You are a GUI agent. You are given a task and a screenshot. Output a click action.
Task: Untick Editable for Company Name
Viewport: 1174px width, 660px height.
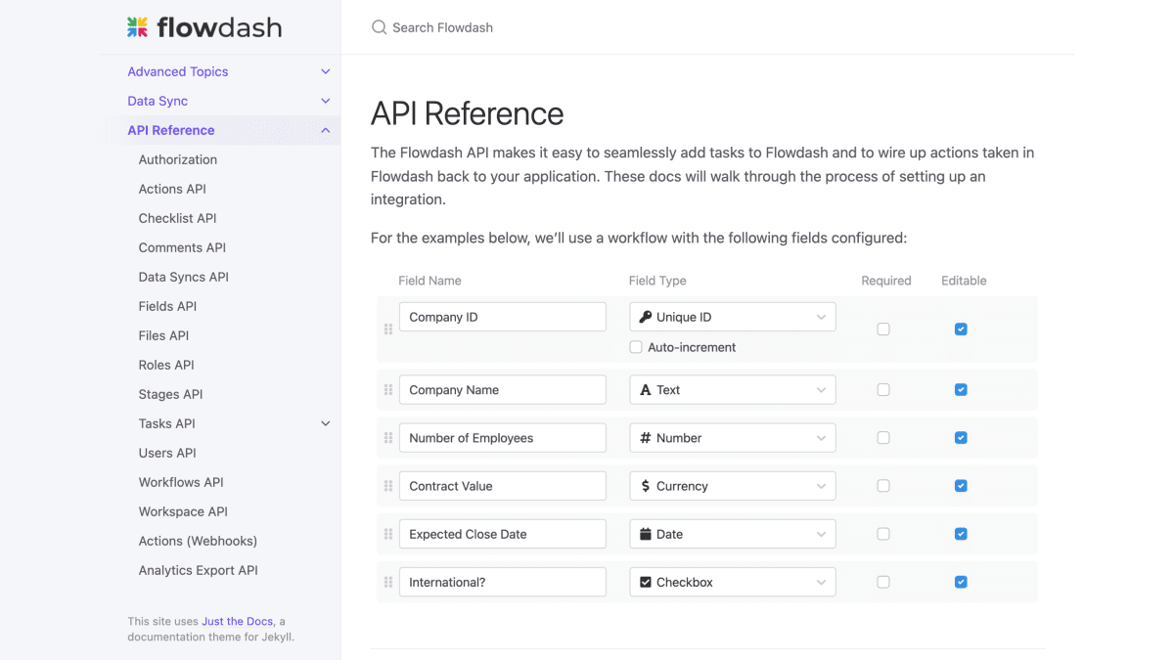click(961, 390)
